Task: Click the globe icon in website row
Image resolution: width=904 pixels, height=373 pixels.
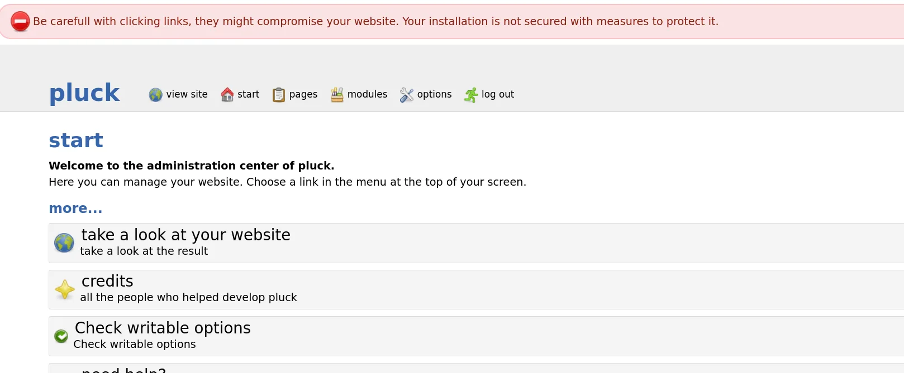Action: [64, 243]
